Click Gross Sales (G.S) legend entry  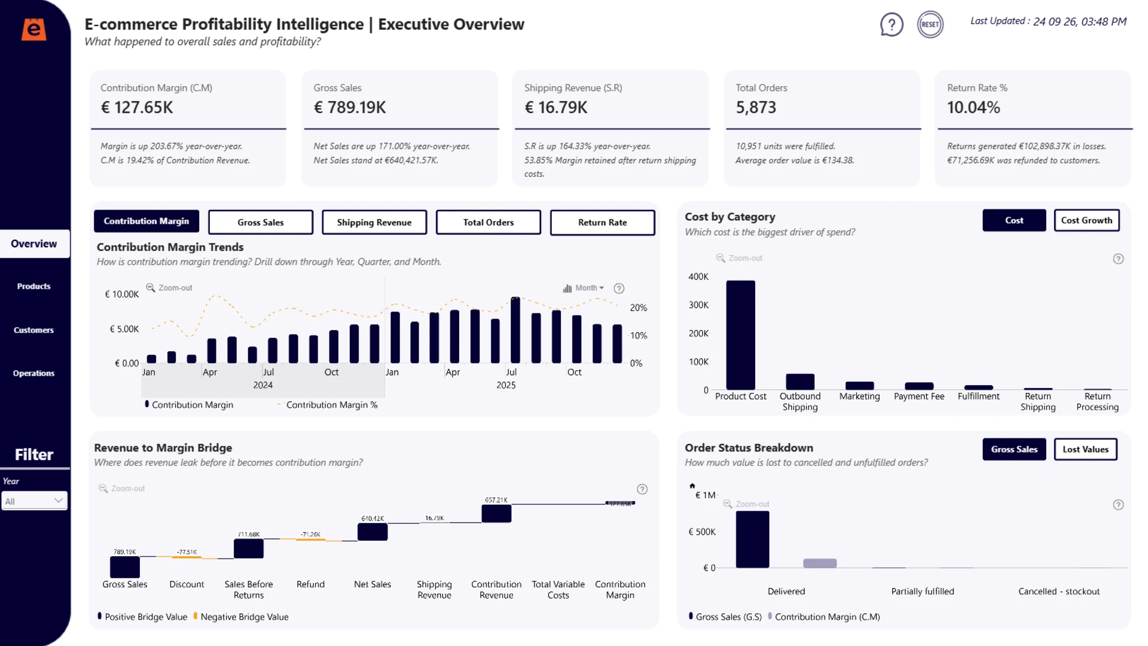(725, 617)
